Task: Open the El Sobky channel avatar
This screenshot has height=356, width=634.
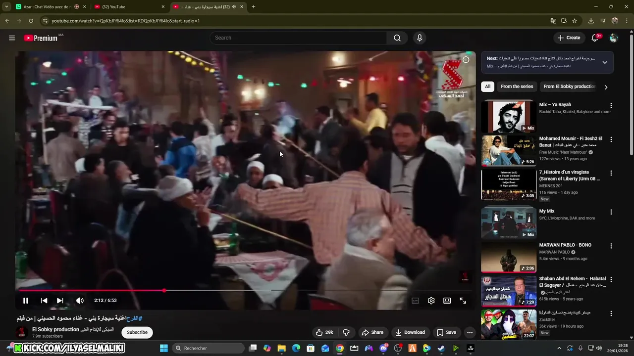Action: 21,332
